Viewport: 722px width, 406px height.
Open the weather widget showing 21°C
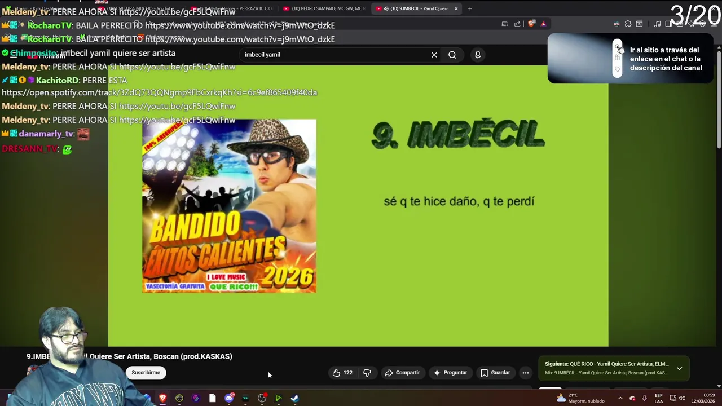(x=581, y=398)
